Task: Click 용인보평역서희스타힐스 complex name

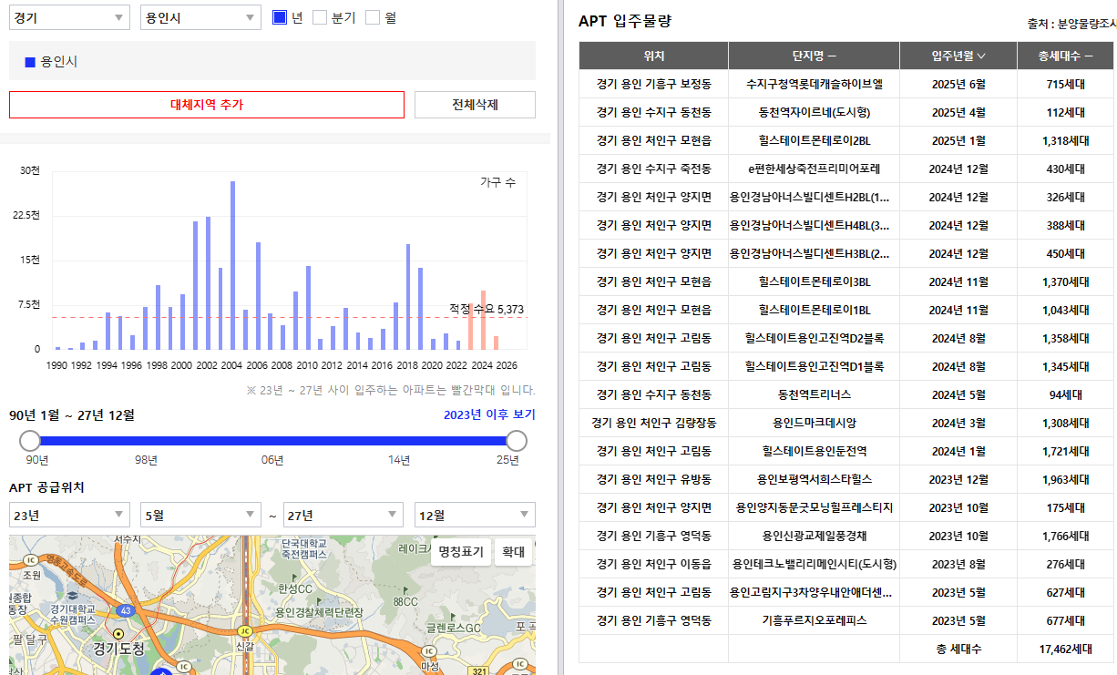Action: pyautogui.click(x=814, y=479)
